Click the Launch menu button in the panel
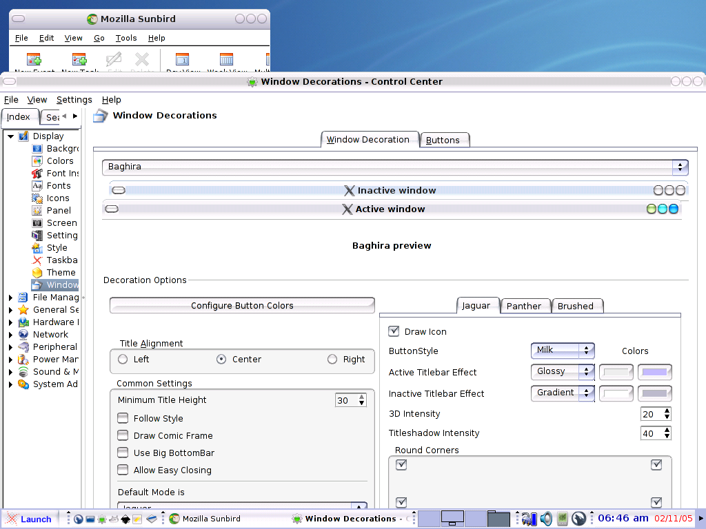 [30, 519]
